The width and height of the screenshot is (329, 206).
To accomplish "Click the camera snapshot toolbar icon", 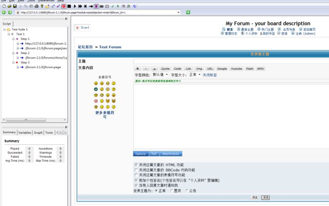I will (x=102, y=6).
